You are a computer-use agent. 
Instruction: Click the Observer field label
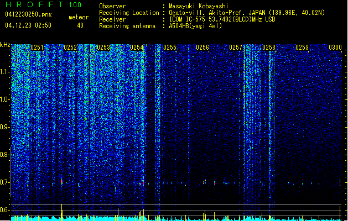pos(112,6)
